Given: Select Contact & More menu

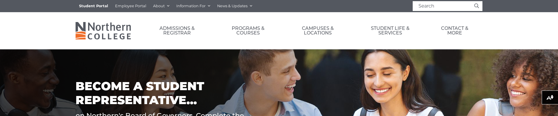Looking at the screenshot, I should pyautogui.click(x=455, y=30).
